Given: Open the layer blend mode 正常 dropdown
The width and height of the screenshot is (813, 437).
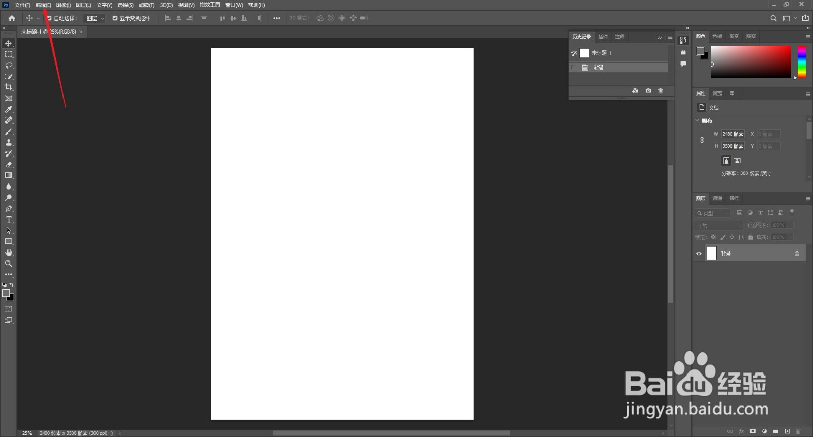Looking at the screenshot, I should (x=718, y=225).
